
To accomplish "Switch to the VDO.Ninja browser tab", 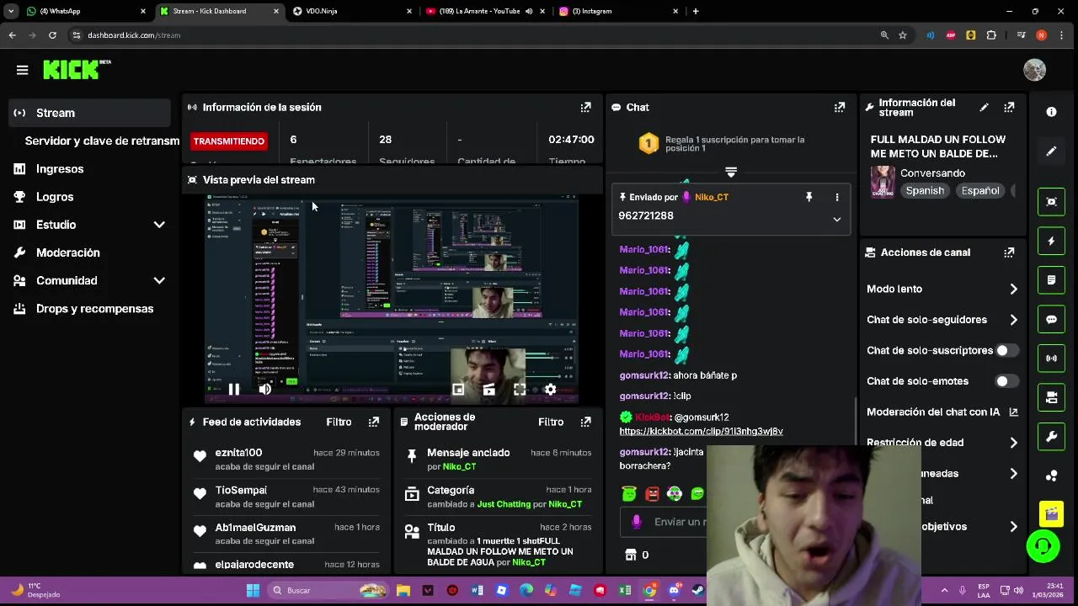I will click(x=352, y=11).
